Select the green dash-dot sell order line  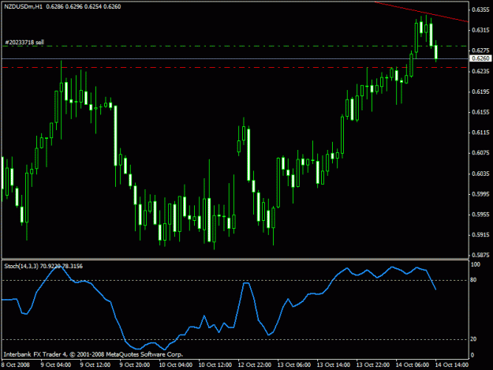coord(235,47)
